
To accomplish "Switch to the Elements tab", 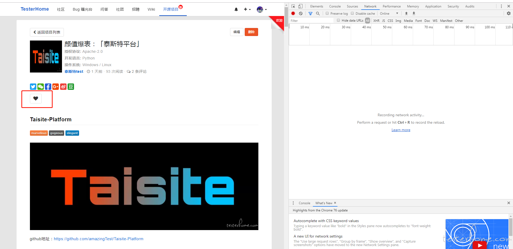I will click(317, 6).
